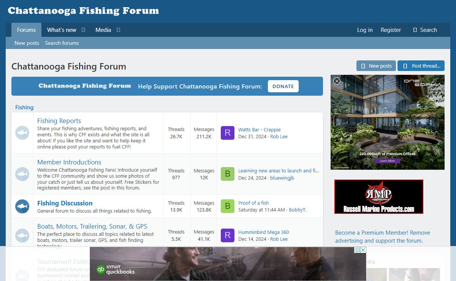
Task: Click Rob Lee under Humminbird Mega 360
Action: pyautogui.click(x=279, y=239)
